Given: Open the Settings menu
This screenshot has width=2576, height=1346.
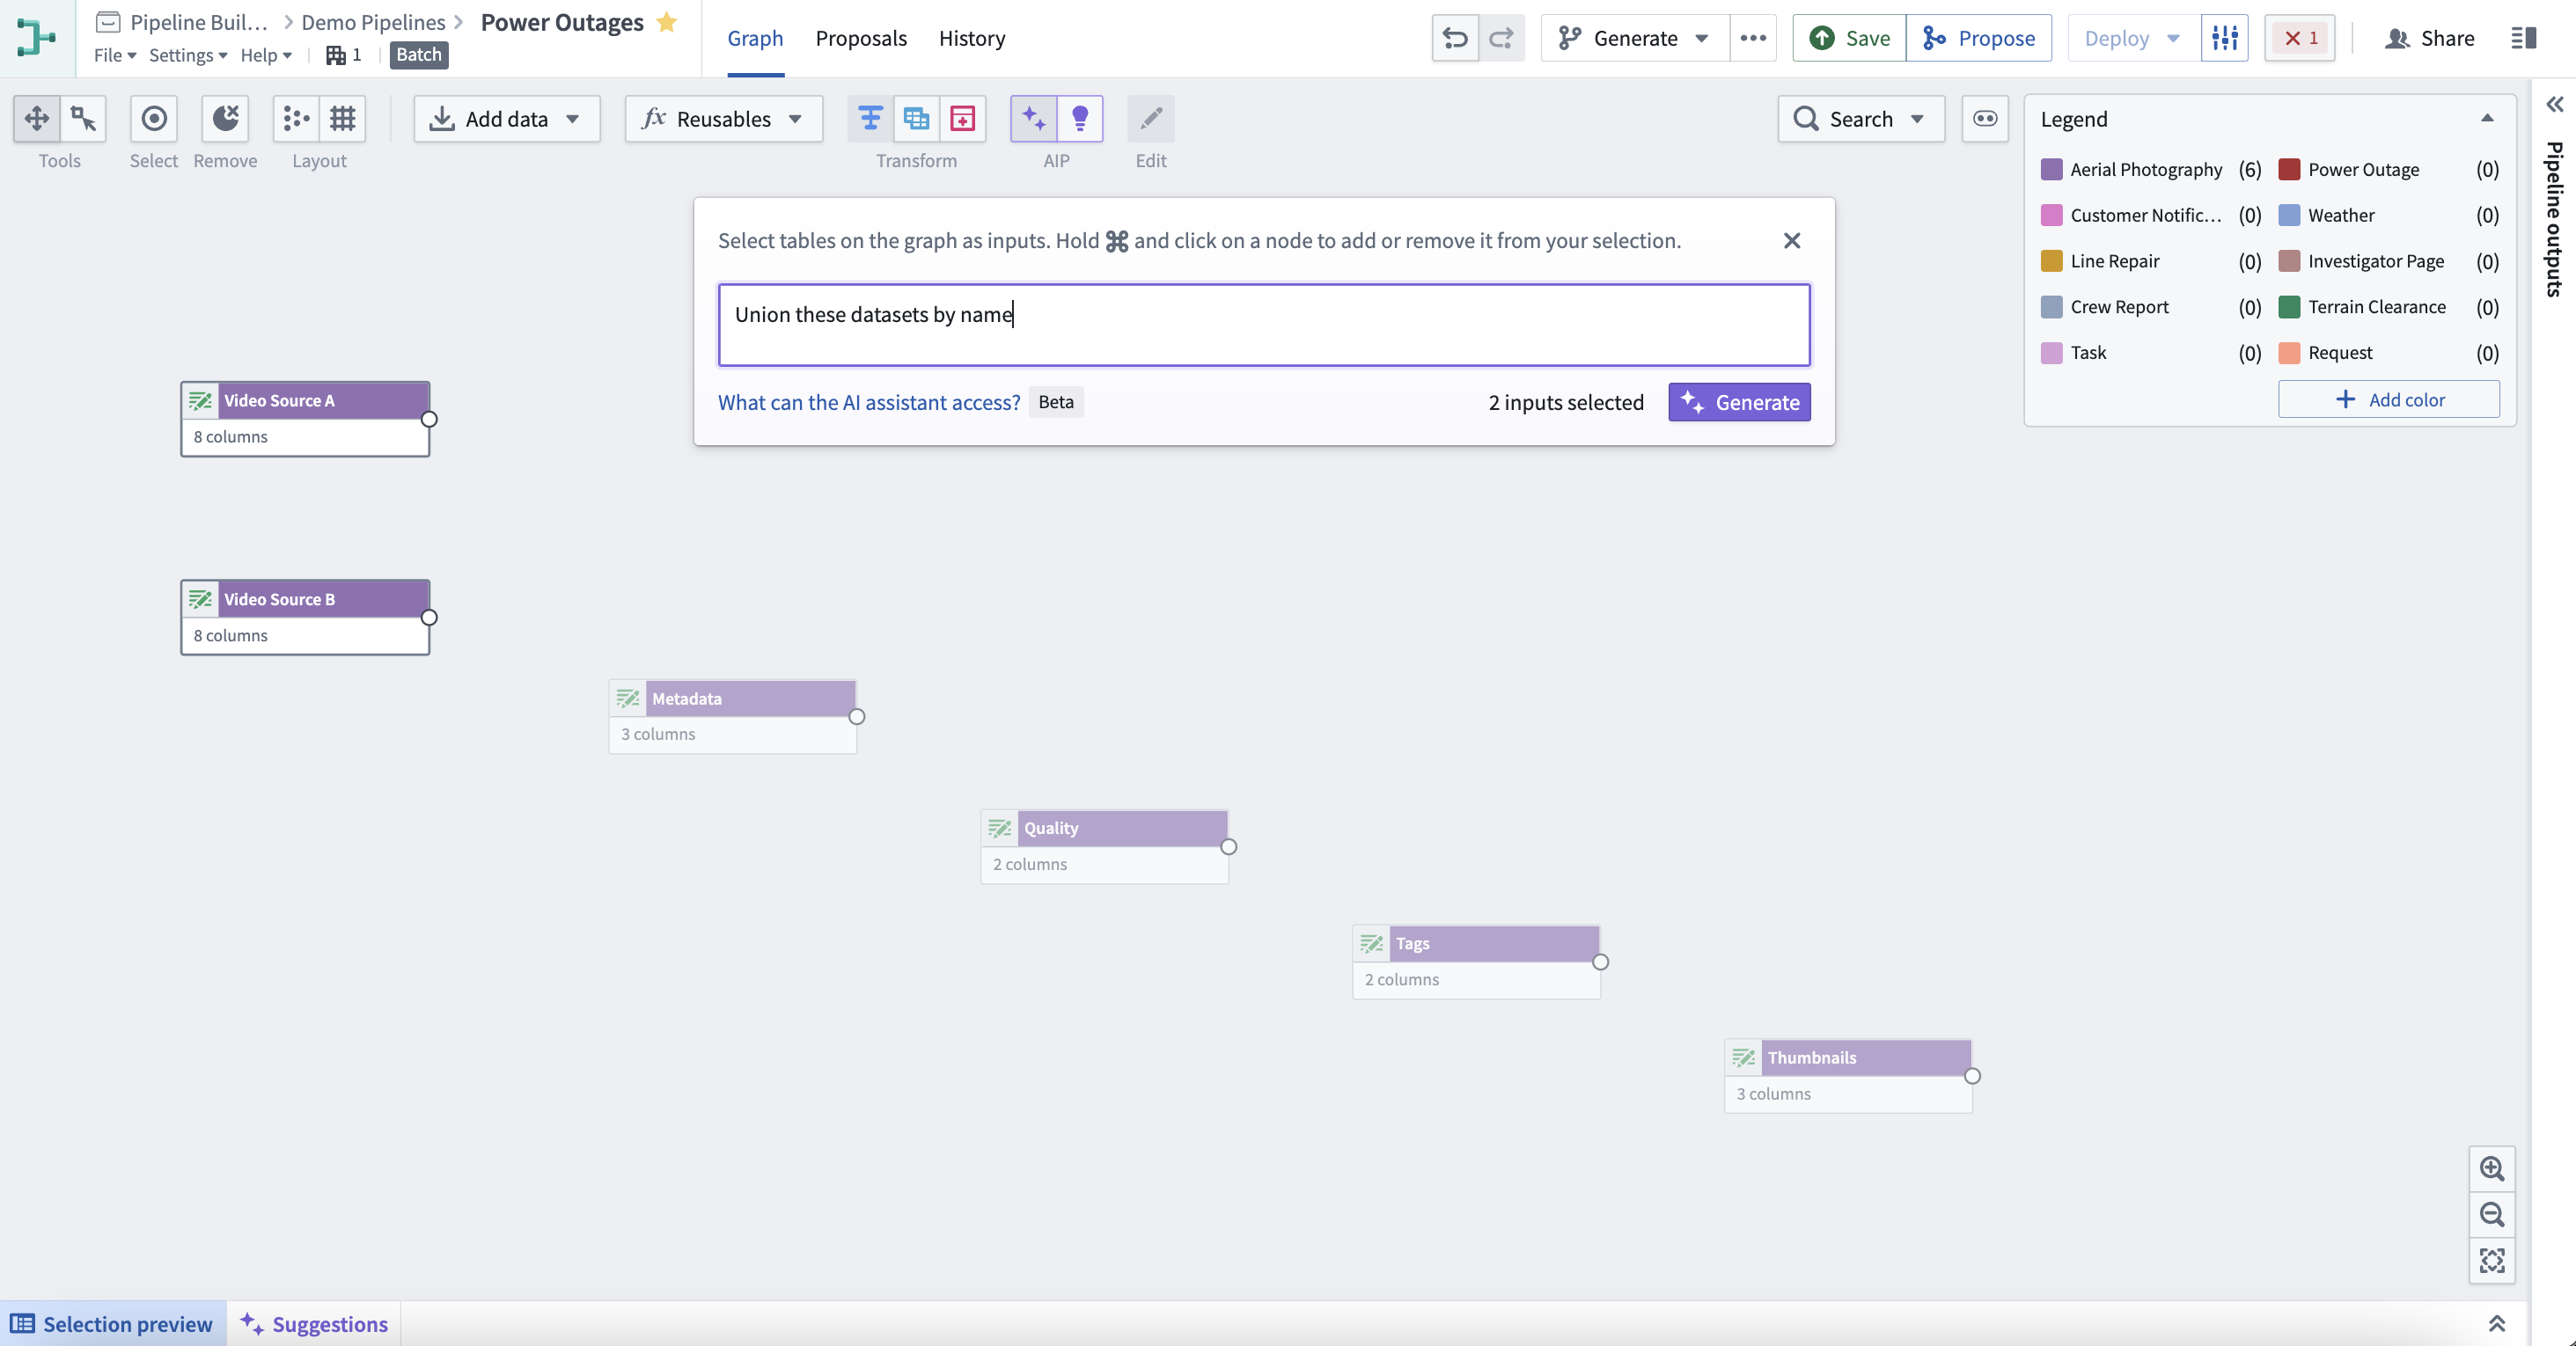Looking at the screenshot, I should click(x=188, y=55).
